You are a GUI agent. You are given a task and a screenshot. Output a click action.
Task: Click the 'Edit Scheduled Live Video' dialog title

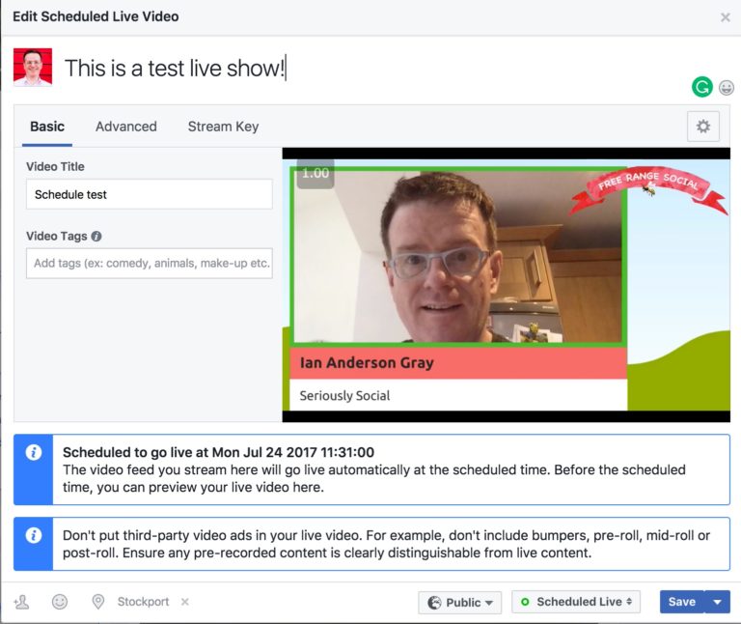click(96, 16)
